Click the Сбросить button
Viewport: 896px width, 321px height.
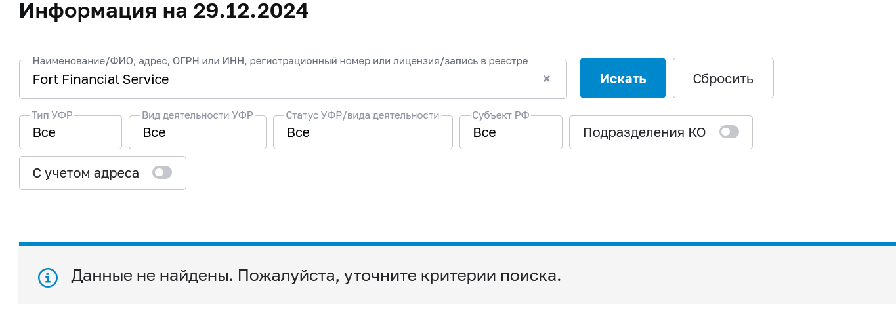click(723, 79)
